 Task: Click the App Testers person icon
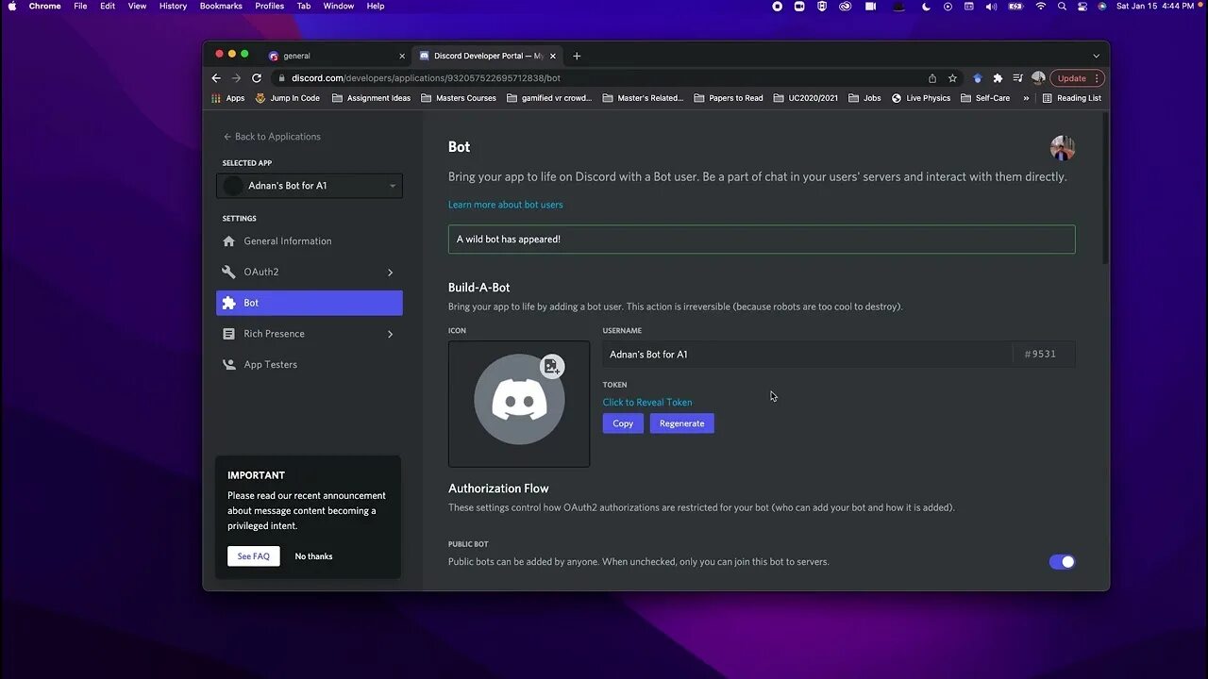(228, 365)
